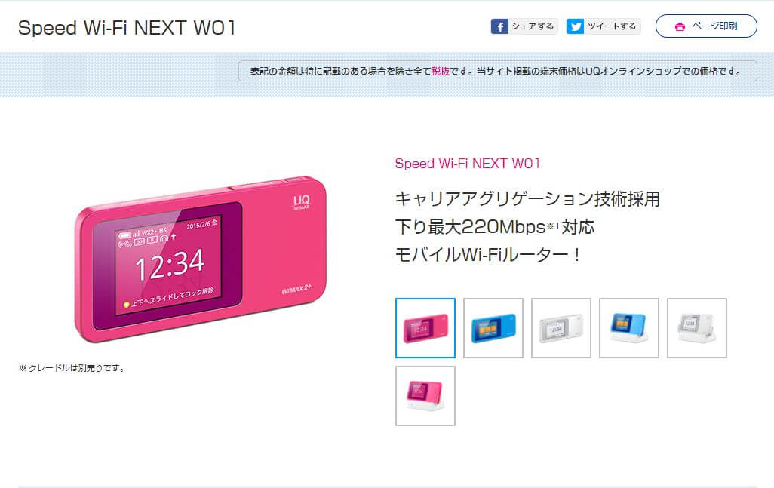Select the pink router on cradle thumbnail

click(425, 396)
